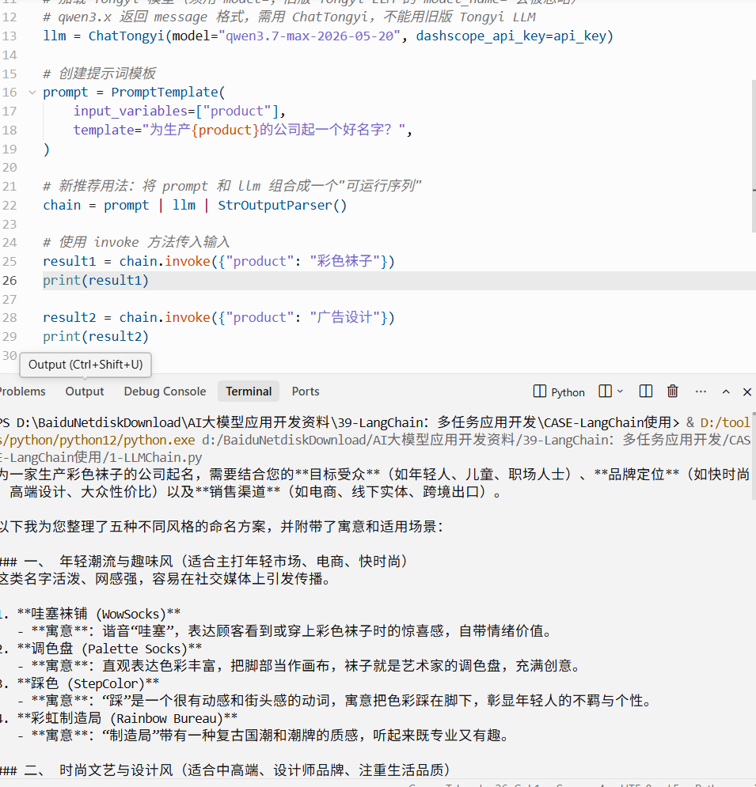Click the comment about 可运行序列 on line 21

point(232,186)
